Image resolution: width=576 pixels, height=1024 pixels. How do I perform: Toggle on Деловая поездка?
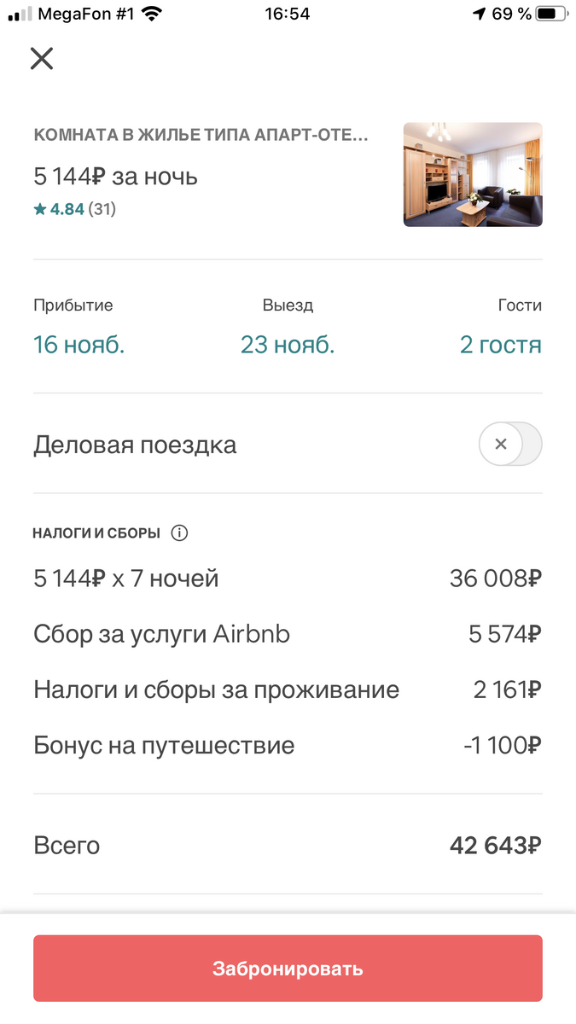pyautogui.click(x=509, y=444)
